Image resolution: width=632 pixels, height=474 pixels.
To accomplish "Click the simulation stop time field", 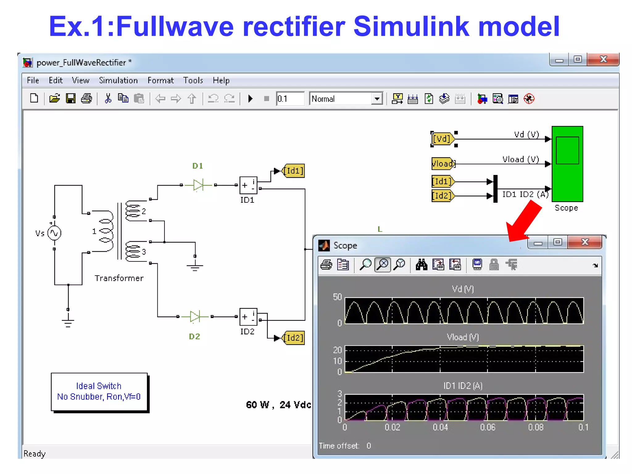I will pyautogui.click(x=290, y=99).
